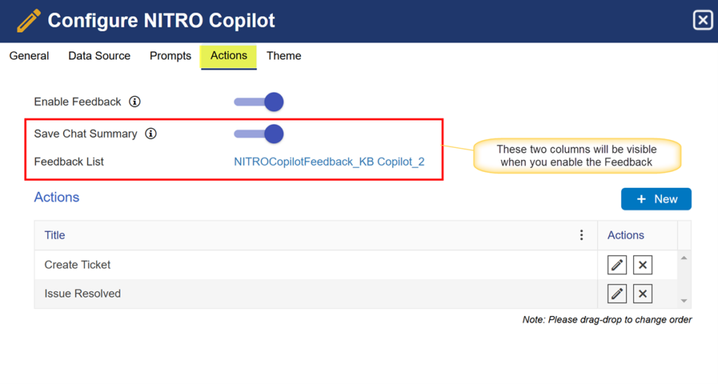The height and width of the screenshot is (384, 718).
Task: Click the pencil icon in dialog title
Action: 28,21
